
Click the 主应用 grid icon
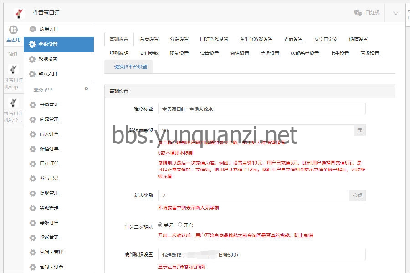click(14, 30)
